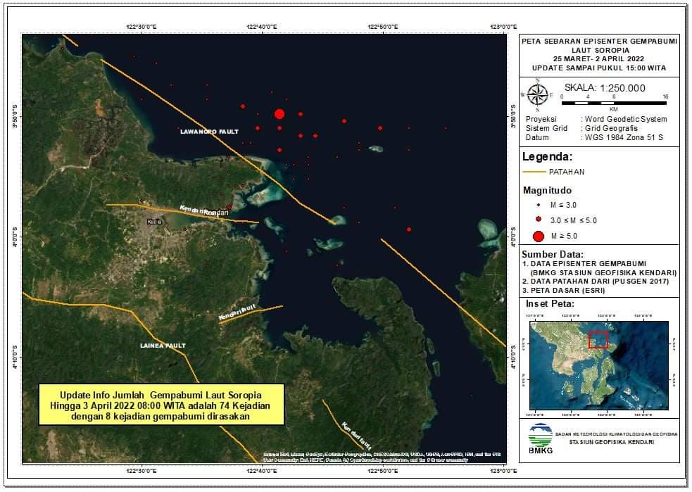Click the red rectangle in the inset map
The height and width of the screenshot is (492, 692).
598,339
